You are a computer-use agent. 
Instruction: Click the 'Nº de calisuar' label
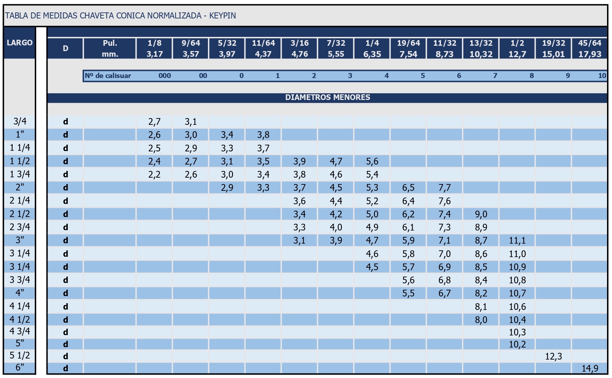[108, 76]
